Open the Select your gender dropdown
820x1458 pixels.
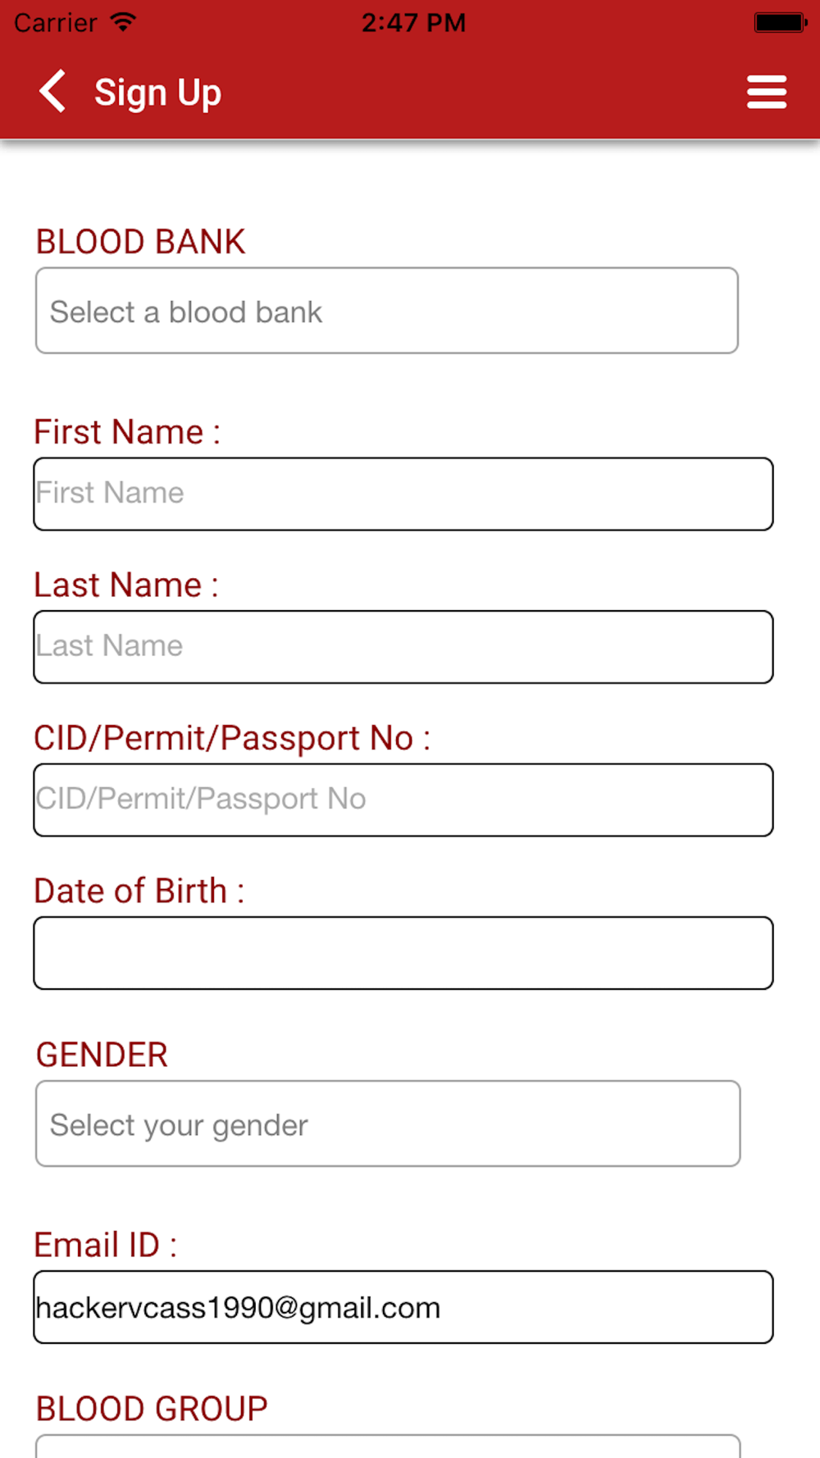coord(388,1123)
